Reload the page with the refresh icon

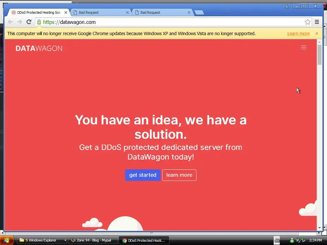(x=29, y=22)
